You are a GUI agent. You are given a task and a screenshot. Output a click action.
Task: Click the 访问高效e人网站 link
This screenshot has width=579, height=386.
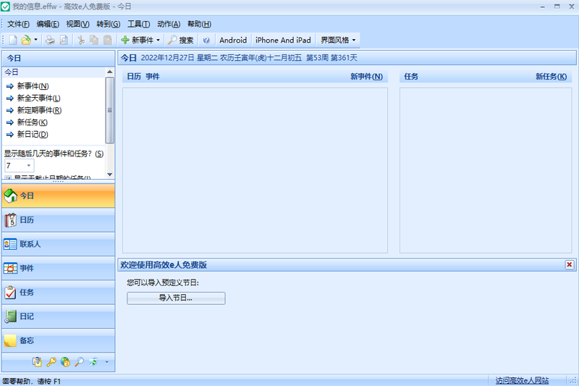click(522, 380)
